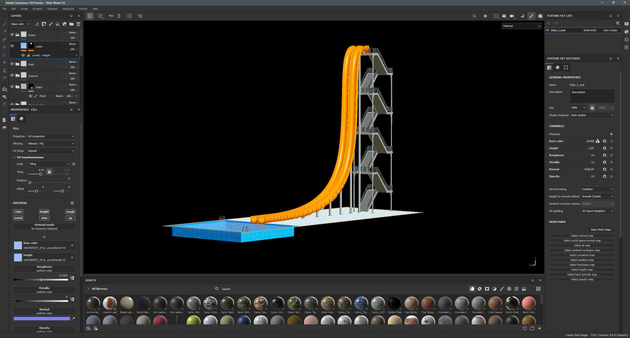
Task: Toggle visibility of the water fill layer
Action: [x=12, y=46]
